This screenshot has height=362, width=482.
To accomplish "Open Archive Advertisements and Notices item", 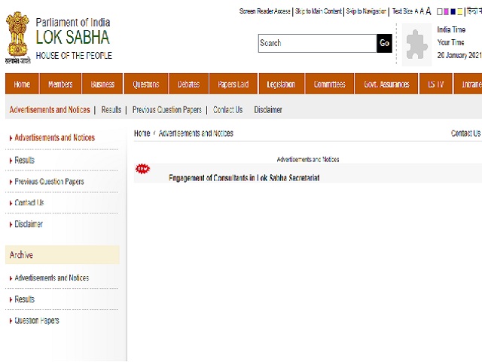I will click(x=52, y=278).
